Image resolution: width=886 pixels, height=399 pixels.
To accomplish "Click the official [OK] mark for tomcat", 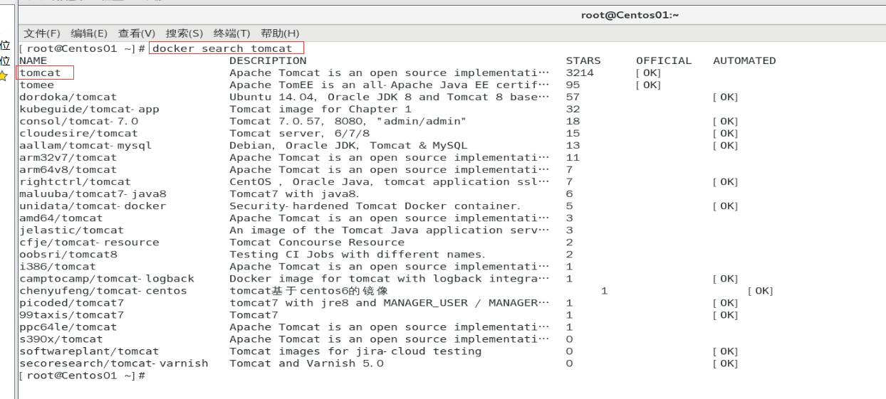I will [649, 73].
